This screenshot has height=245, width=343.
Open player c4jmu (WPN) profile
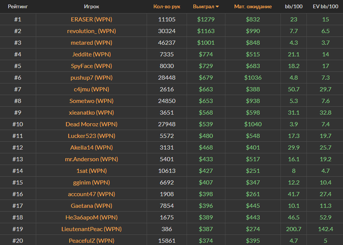[x=92, y=89]
